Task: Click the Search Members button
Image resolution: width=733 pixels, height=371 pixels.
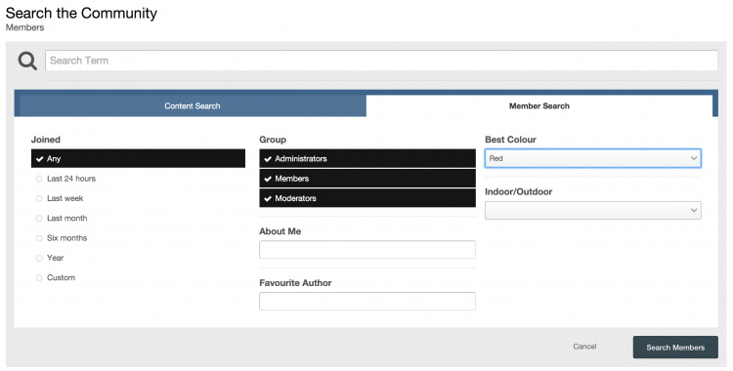Action: 675,348
